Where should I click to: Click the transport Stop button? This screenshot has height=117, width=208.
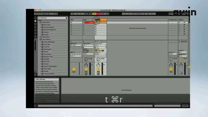pyautogui.click(x=88, y=14)
